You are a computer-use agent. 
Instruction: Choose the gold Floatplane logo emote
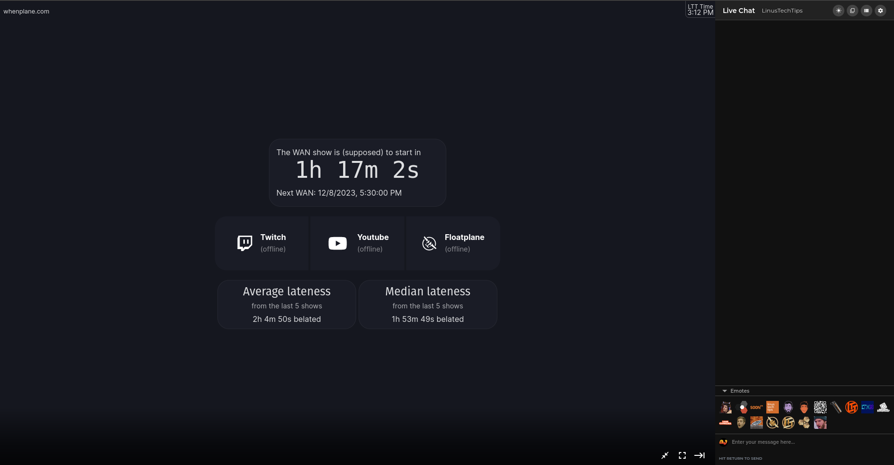773,423
